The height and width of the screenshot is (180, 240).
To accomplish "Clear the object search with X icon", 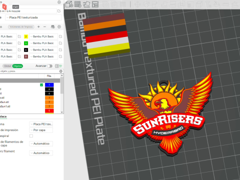I will coord(61,71).
